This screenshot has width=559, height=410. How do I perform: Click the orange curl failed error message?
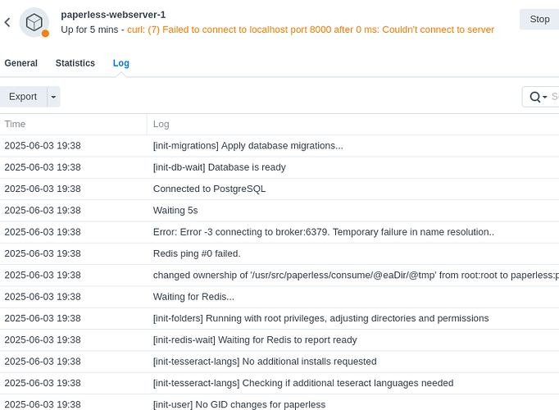[311, 30]
